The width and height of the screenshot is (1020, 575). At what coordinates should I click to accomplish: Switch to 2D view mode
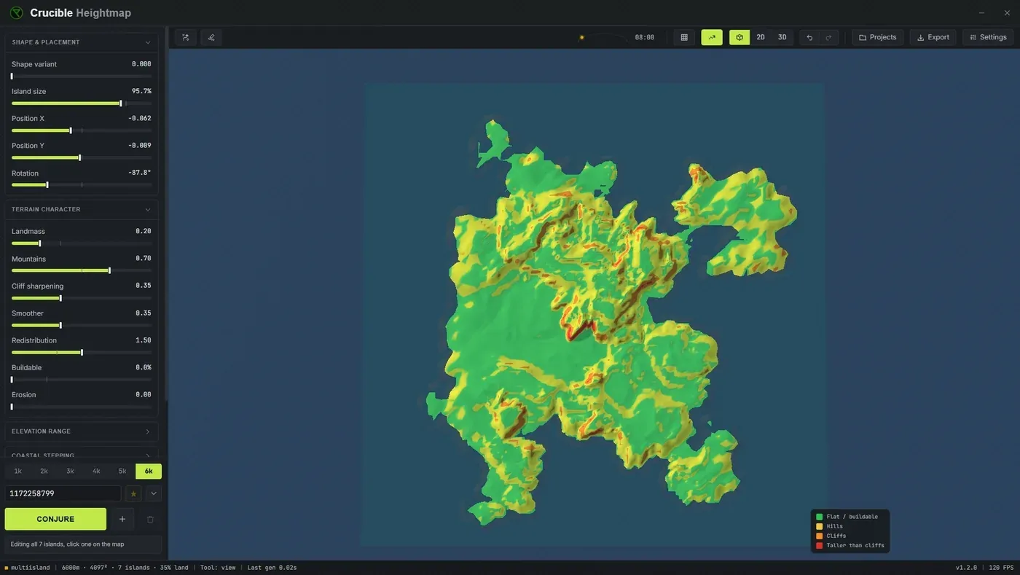[761, 37]
